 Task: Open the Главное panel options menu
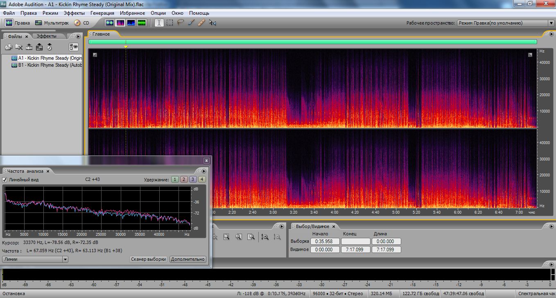tap(551, 34)
